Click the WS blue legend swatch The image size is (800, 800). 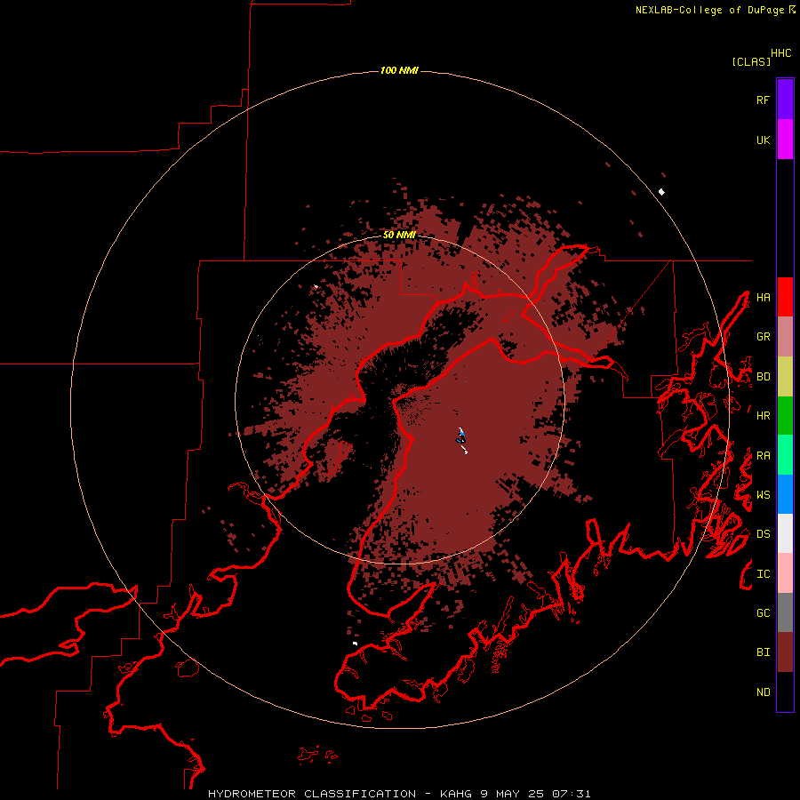[785, 494]
